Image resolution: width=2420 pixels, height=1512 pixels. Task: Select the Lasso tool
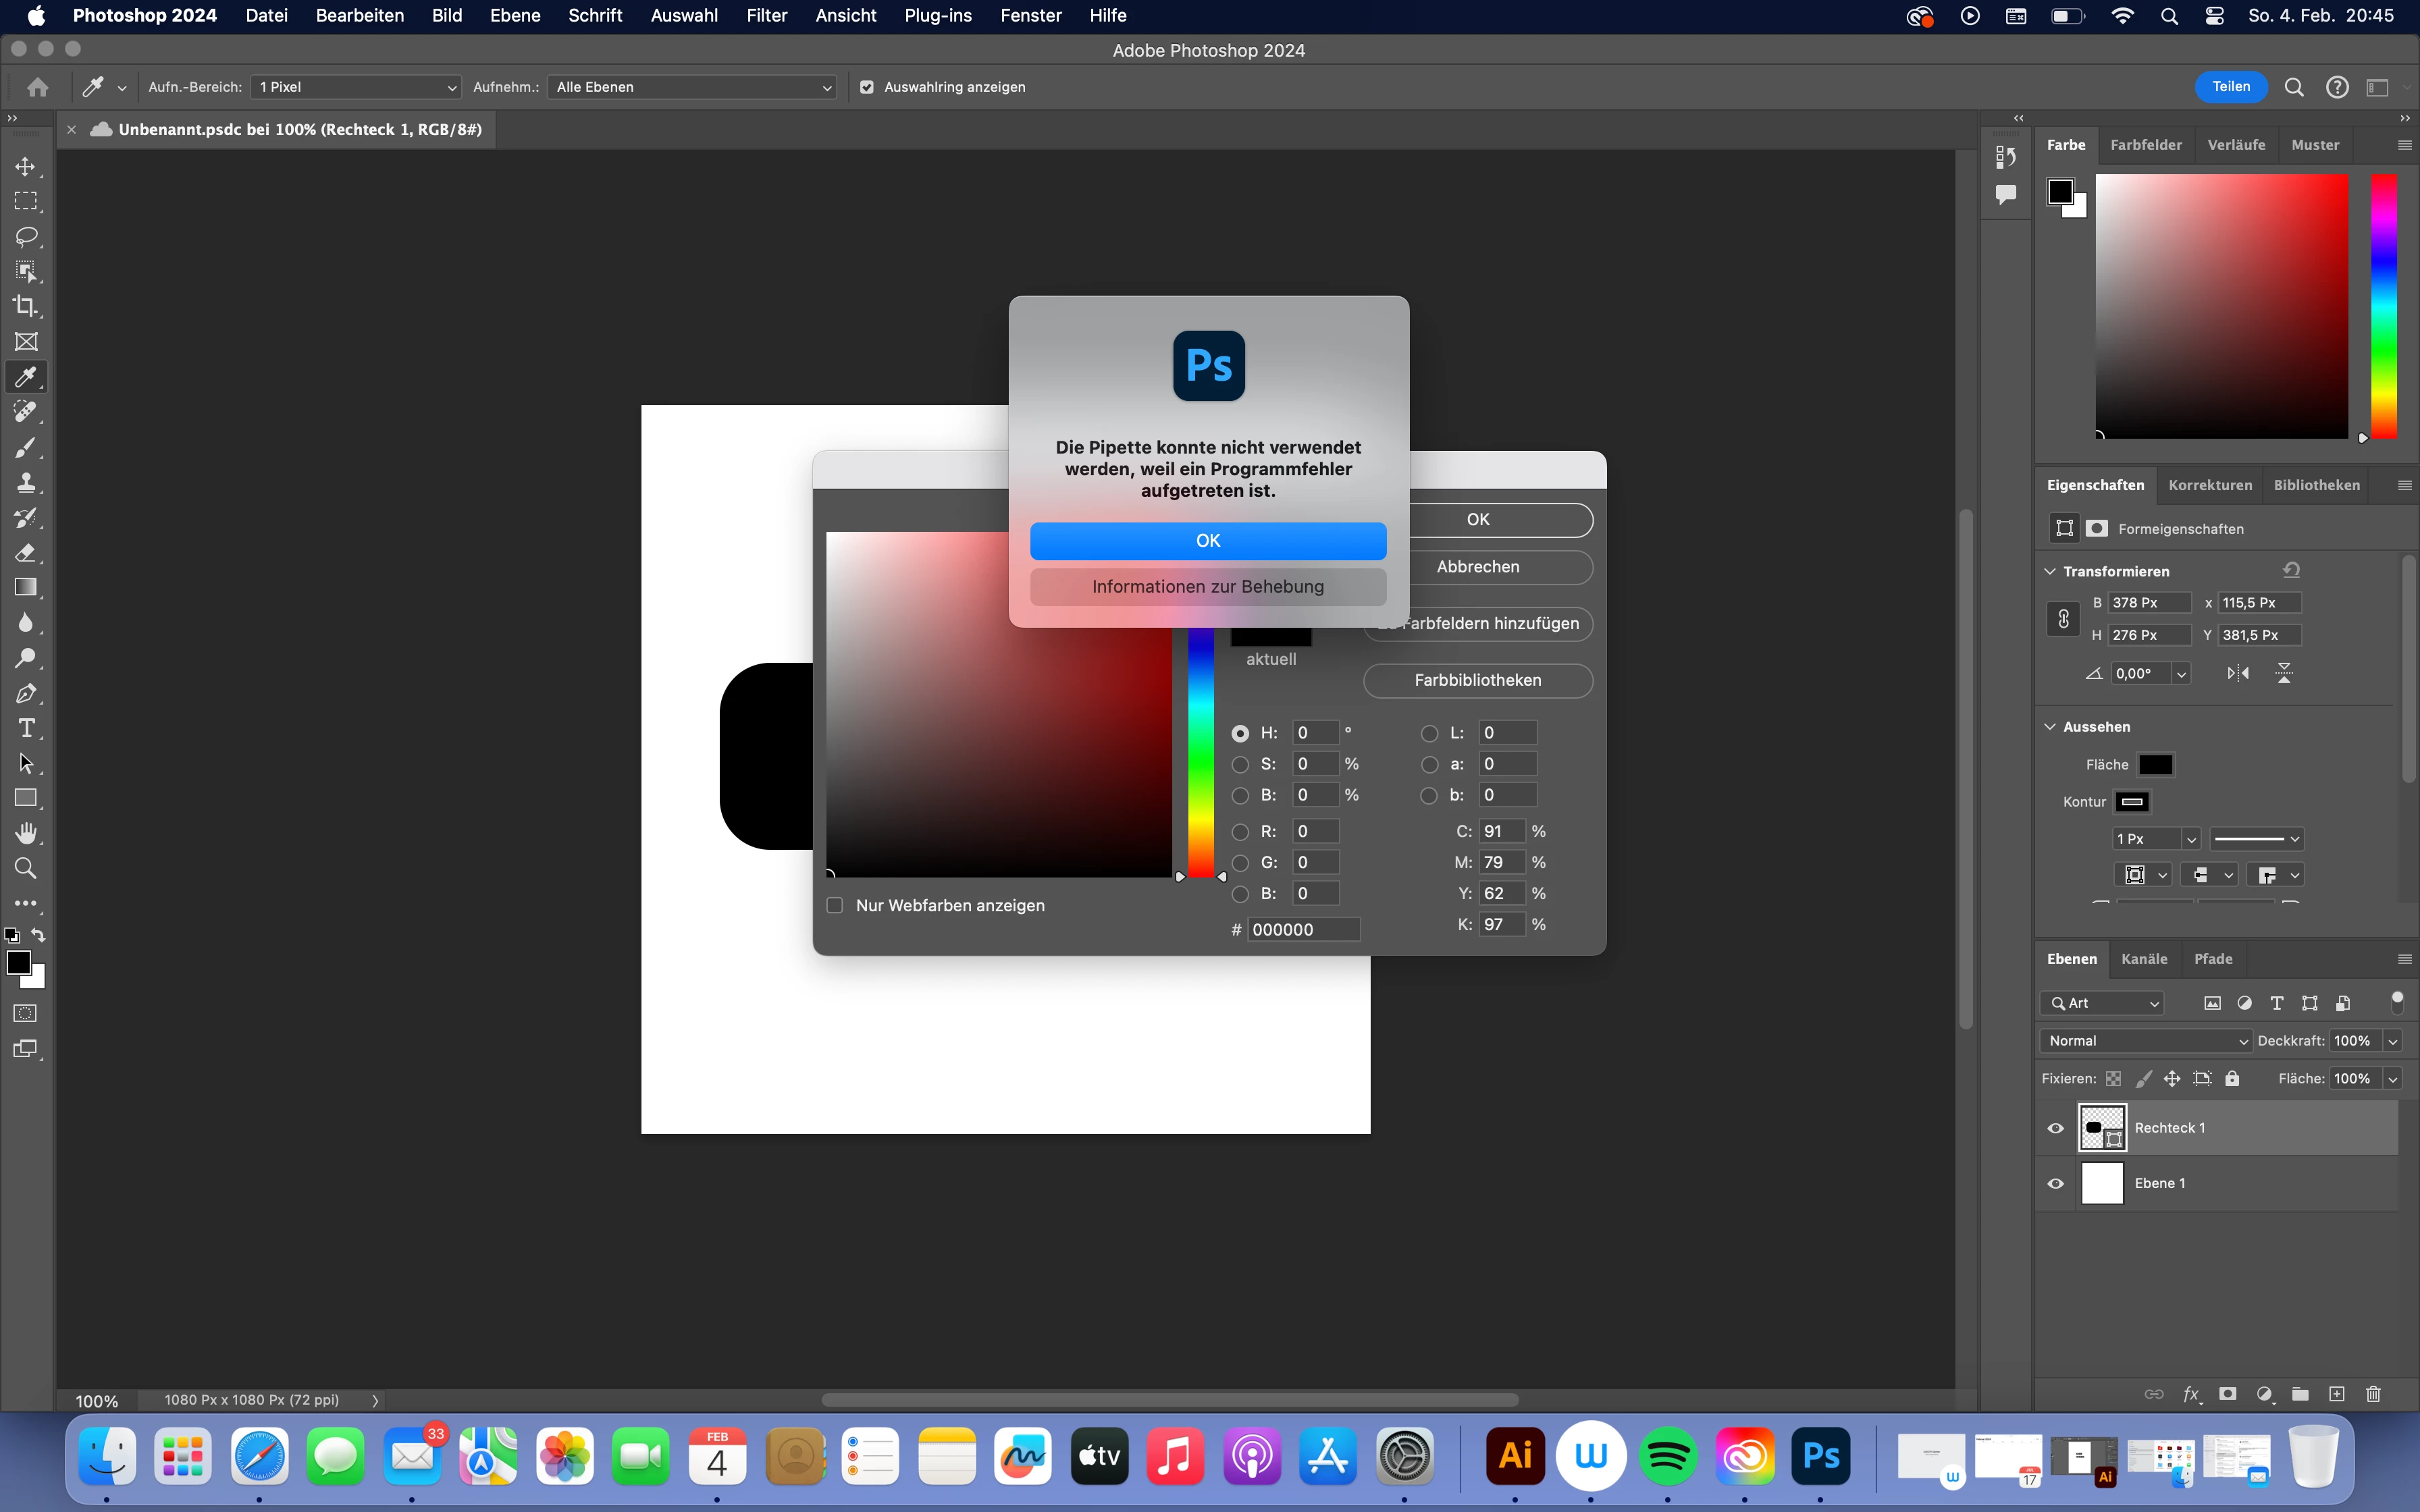click(x=26, y=237)
